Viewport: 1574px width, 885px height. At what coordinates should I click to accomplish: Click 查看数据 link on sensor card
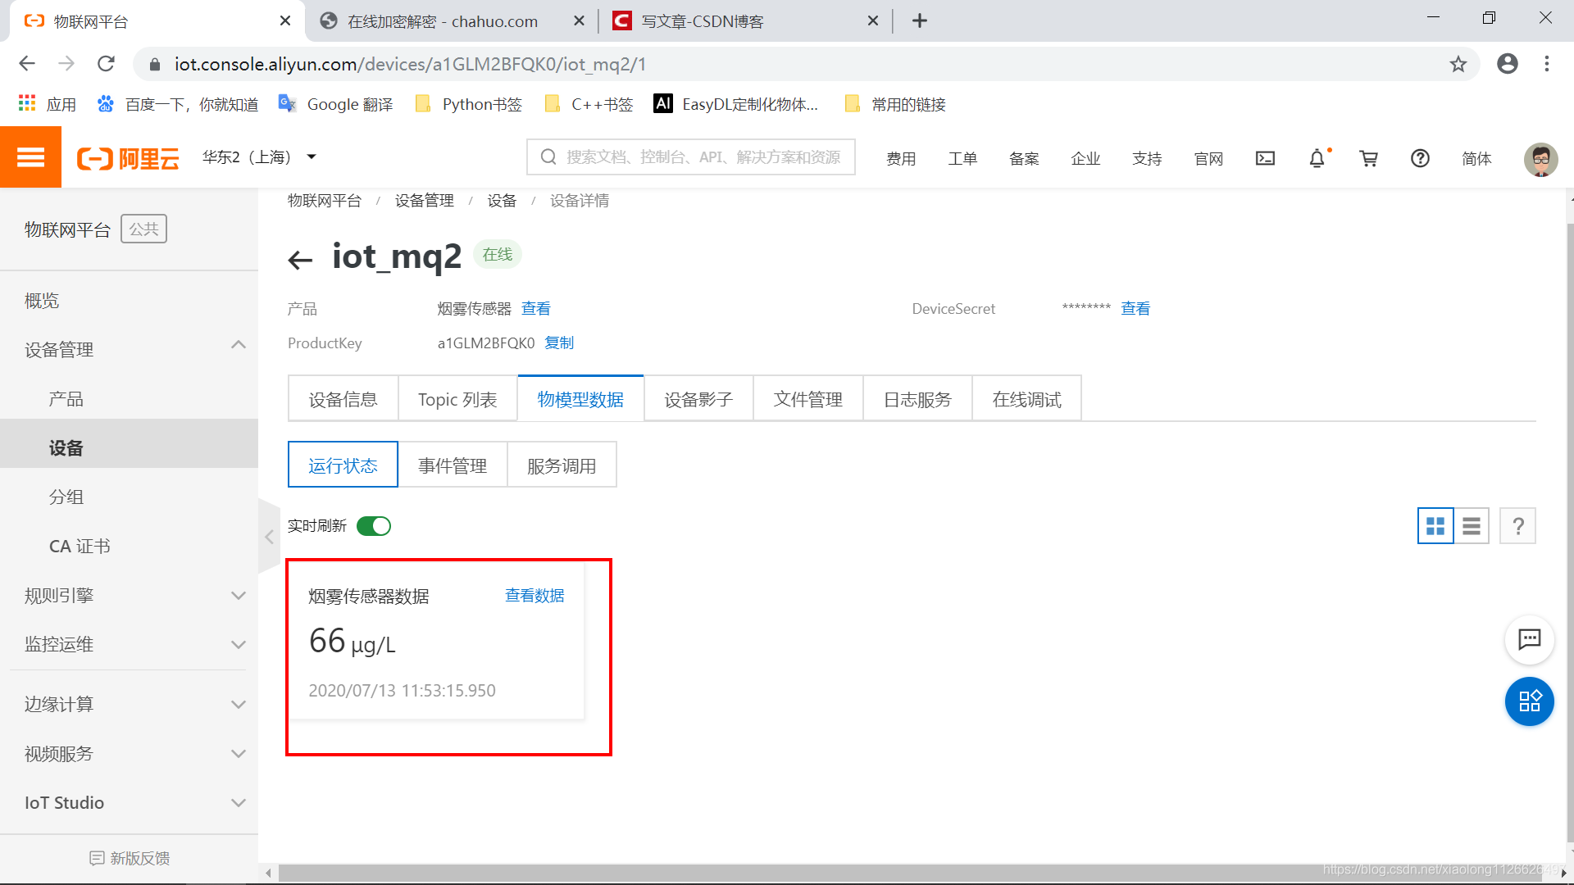[x=535, y=596]
